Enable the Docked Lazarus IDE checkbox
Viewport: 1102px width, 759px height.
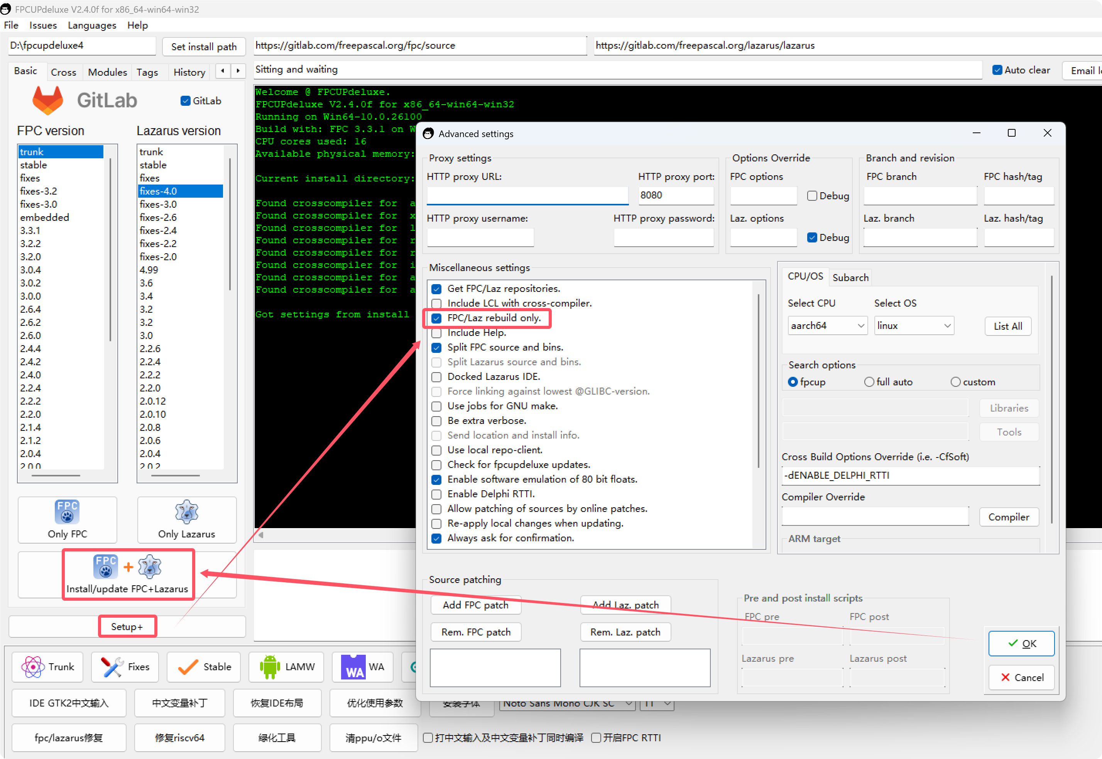pyautogui.click(x=436, y=377)
